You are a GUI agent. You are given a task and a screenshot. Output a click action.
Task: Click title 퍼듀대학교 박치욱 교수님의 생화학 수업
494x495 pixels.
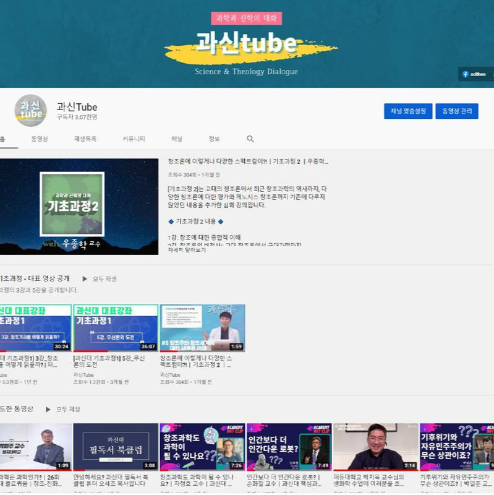tap(368, 480)
